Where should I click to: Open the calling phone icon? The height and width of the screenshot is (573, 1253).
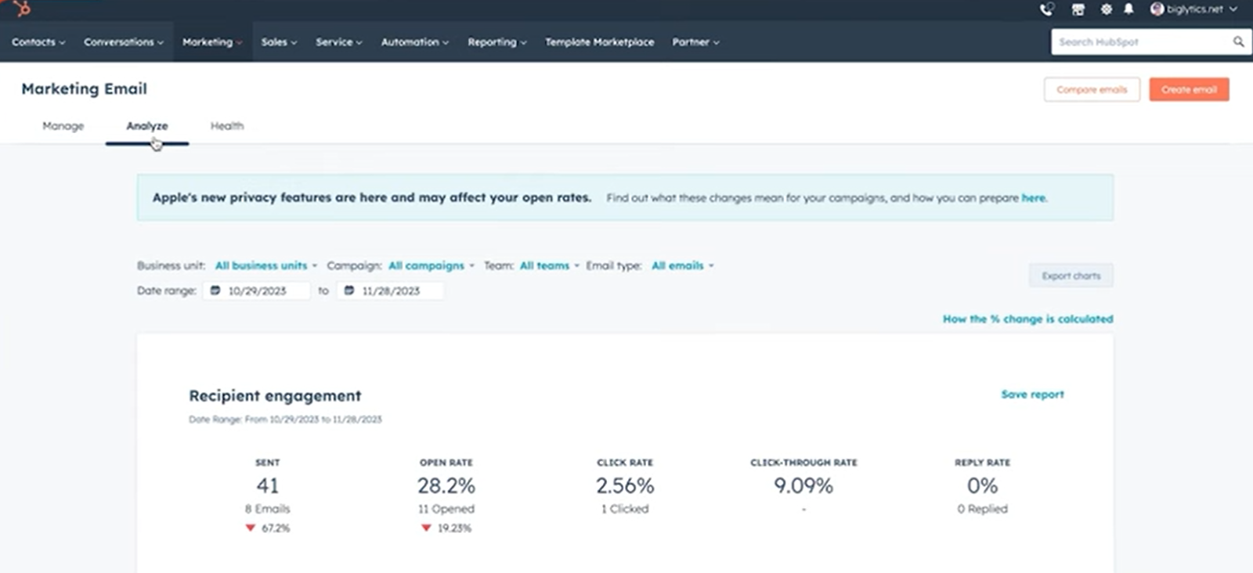click(1046, 9)
